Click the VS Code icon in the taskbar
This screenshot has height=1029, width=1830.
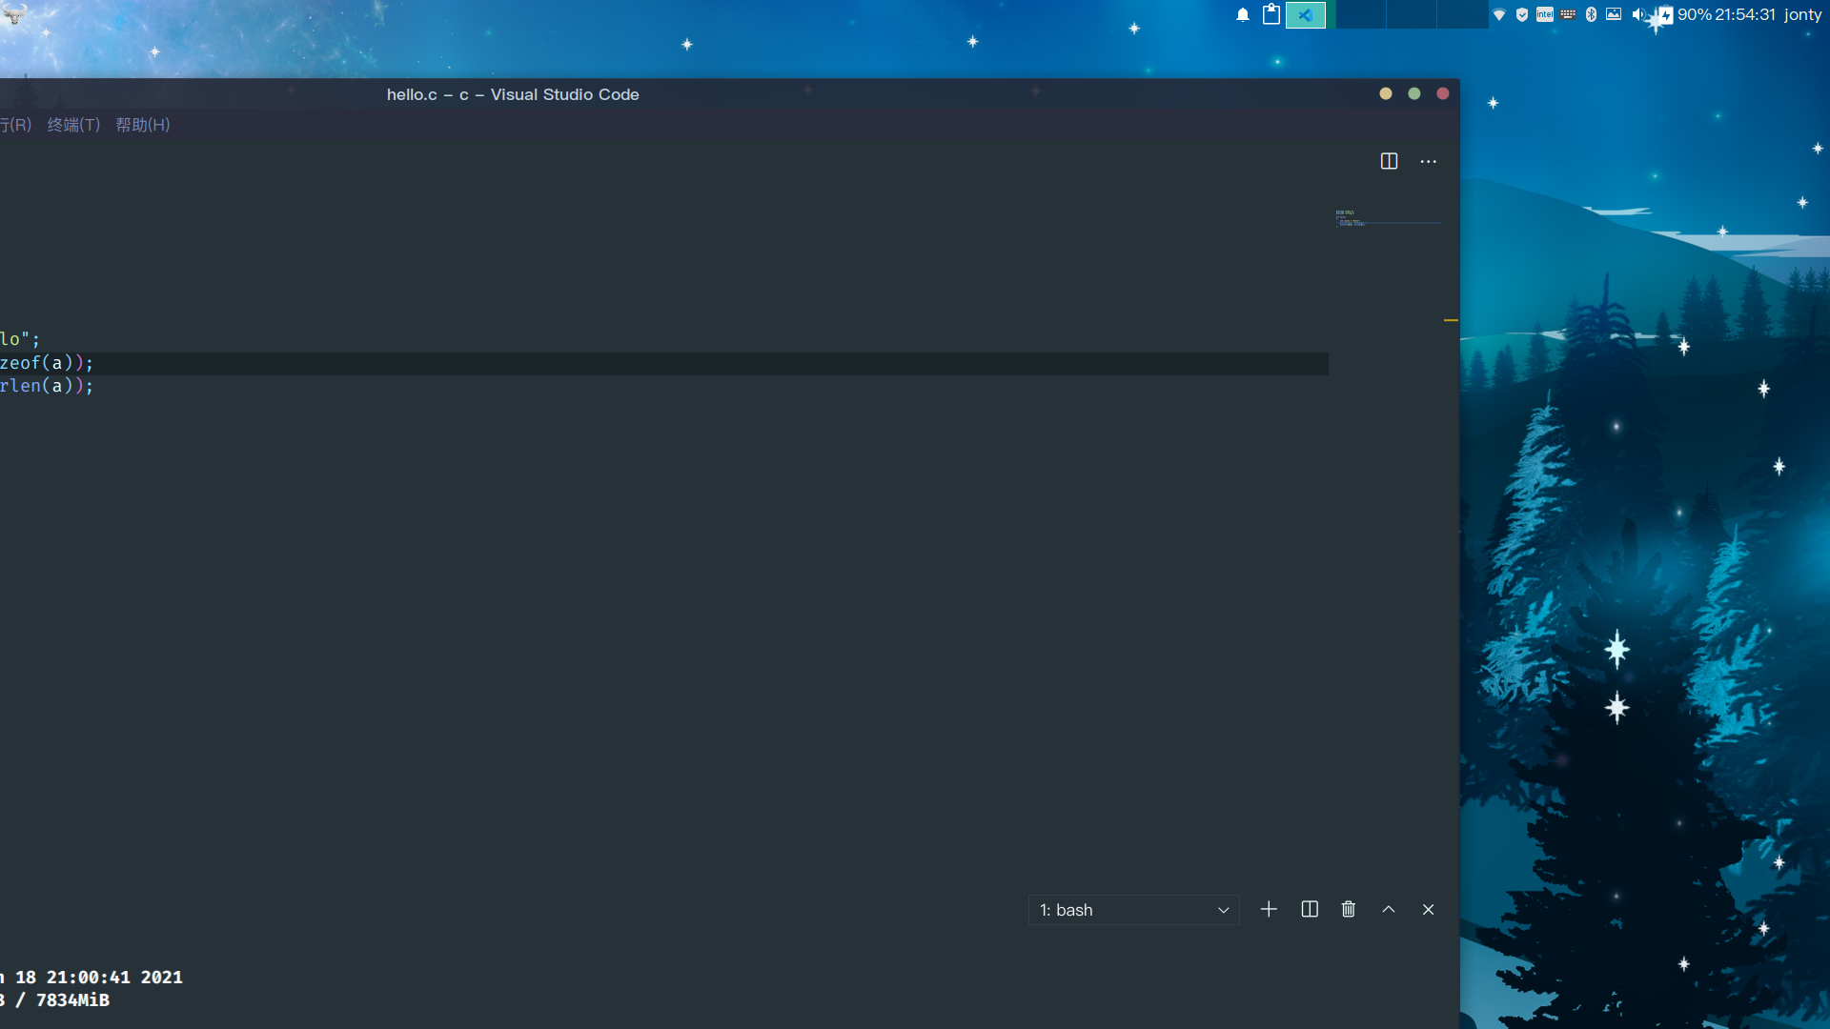tap(1307, 15)
